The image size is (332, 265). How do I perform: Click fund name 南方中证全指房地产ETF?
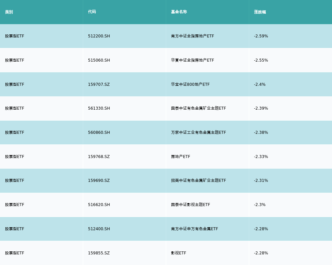click(x=193, y=36)
